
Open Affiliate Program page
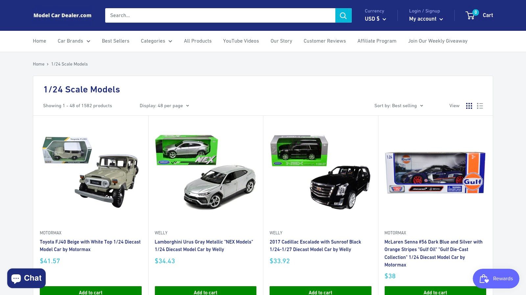(x=377, y=41)
